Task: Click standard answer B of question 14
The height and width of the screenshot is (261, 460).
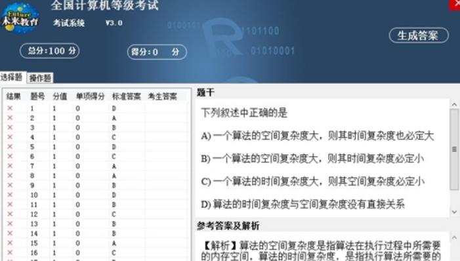Action: click(114, 233)
